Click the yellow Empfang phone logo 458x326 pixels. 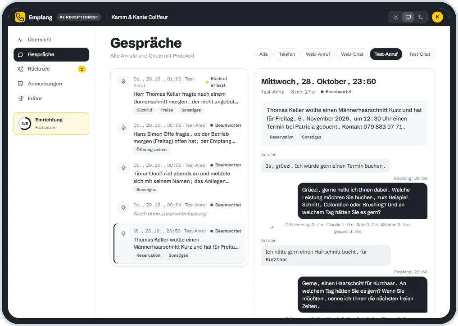(x=20, y=17)
